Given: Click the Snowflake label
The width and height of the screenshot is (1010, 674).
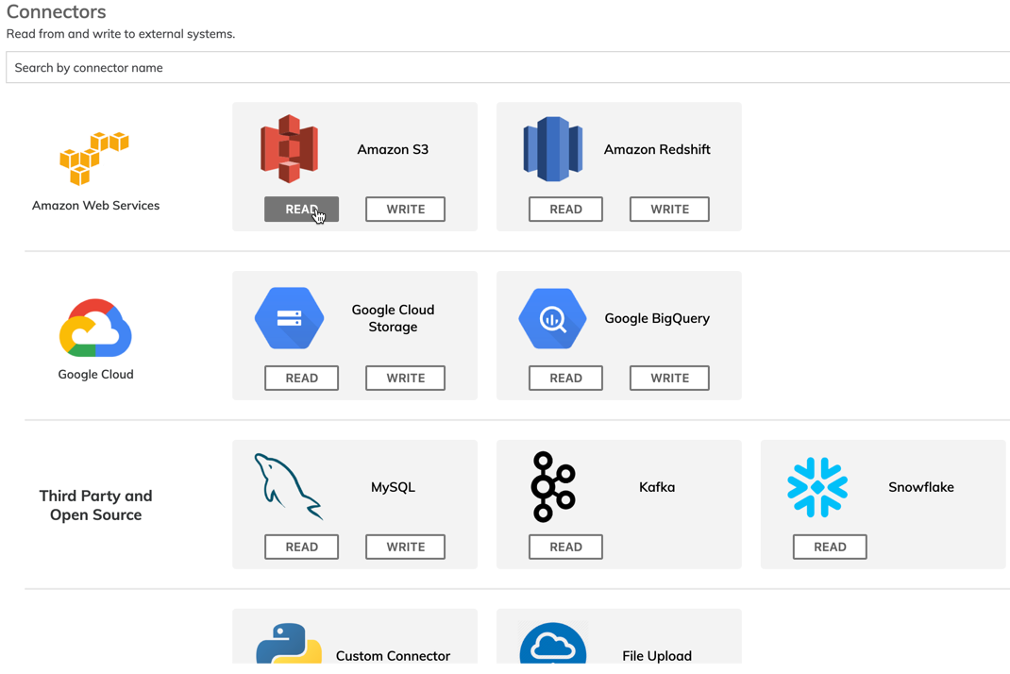Looking at the screenshot, I should 921,487.
